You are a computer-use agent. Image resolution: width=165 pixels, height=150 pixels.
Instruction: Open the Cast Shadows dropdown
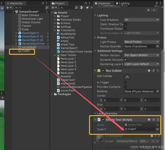click(x=142, y=20)
